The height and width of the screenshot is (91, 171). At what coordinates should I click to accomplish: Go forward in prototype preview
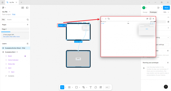(x=106, y=19)
